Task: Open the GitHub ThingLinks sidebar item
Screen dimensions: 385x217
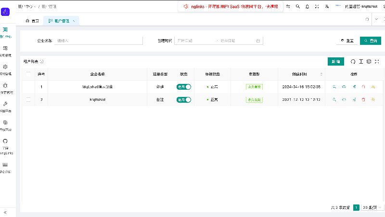Action: 5,147
